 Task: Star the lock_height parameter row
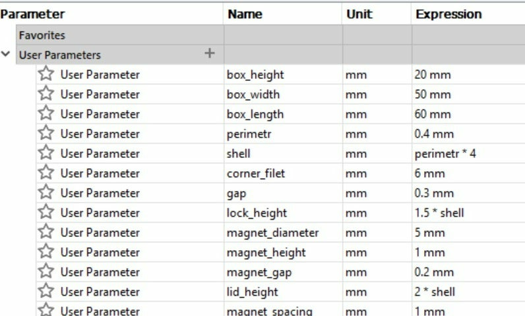[46, 213]
